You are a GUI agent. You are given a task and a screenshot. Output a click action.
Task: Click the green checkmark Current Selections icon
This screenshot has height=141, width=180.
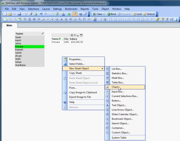point(57,14)
